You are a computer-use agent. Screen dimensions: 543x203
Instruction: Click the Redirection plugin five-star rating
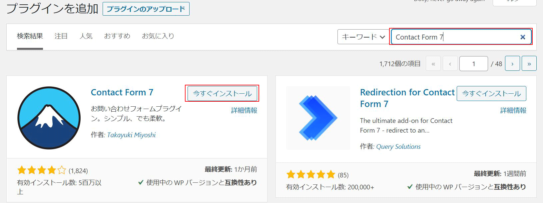click(x=310, y=175)
